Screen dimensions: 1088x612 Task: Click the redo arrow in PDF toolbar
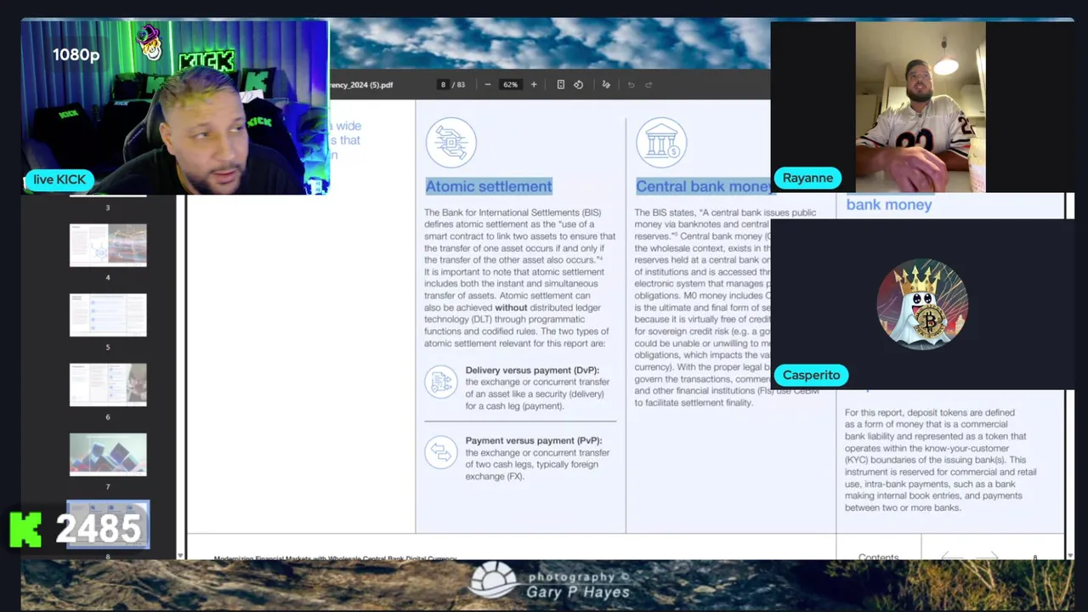click(649, 84)
